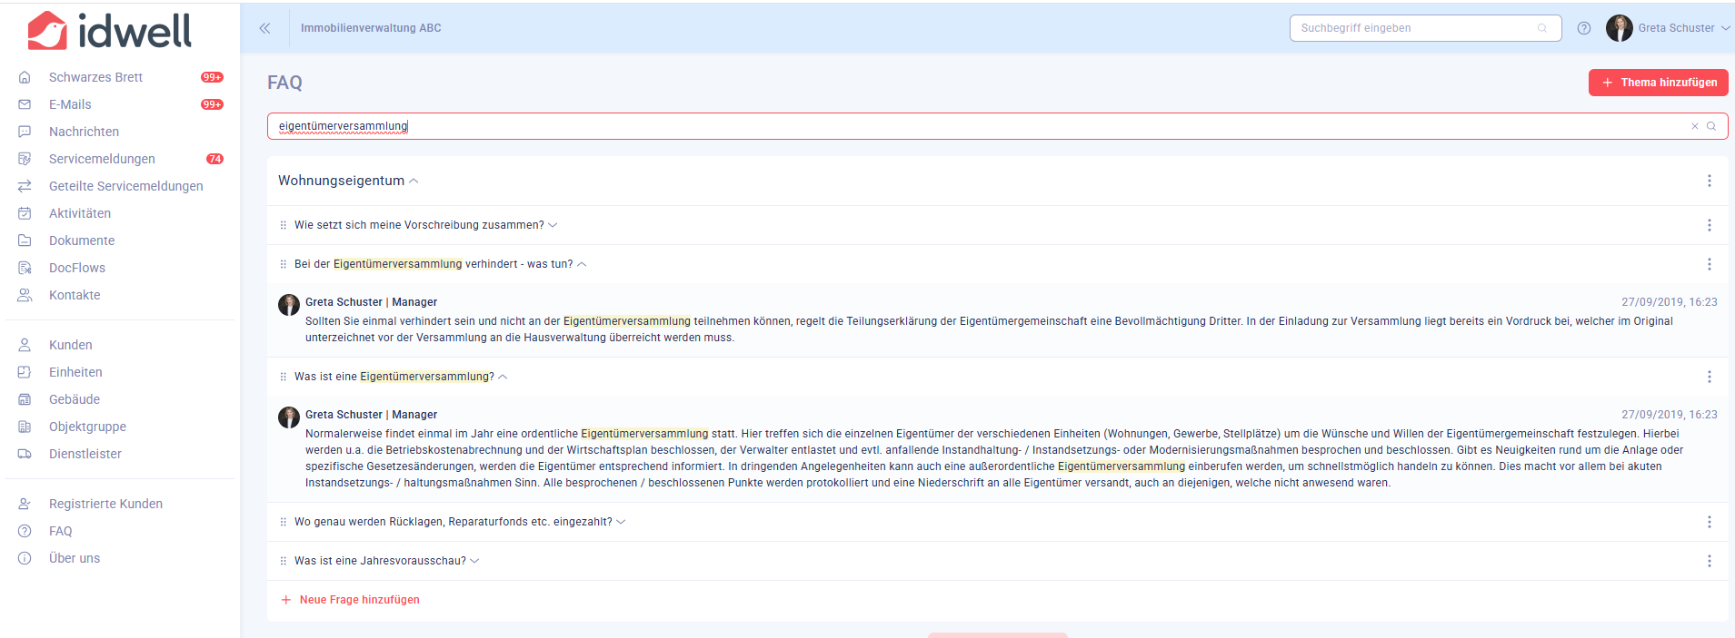1735x638 pixels.
Task: Open options menu for Wohnungseigentum topic
Action: pos(1709,181)
